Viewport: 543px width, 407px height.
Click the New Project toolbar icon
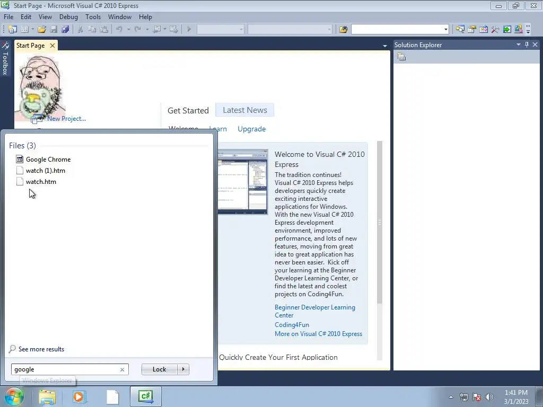coord(13,30)
